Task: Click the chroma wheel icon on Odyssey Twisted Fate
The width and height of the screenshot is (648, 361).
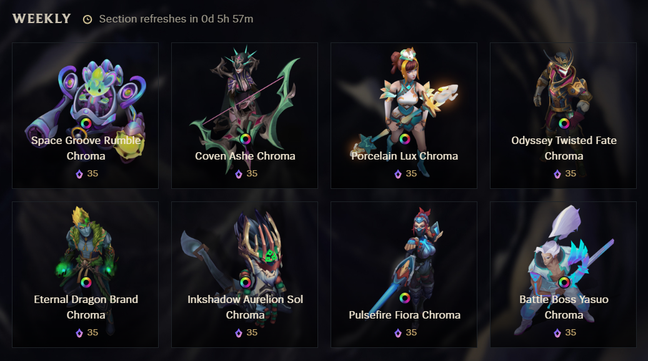Action: 564,123
